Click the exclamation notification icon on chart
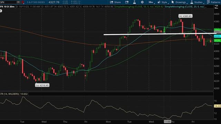 tap(1, 11)
